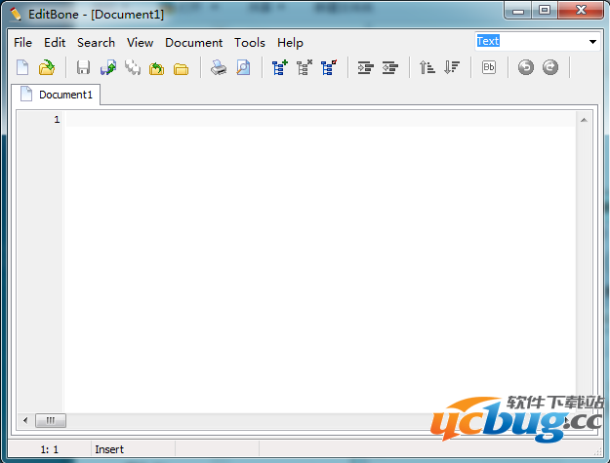610x463 pixels.
Task: Click the Insert mode status bar panel
Action: coord(108,449)
